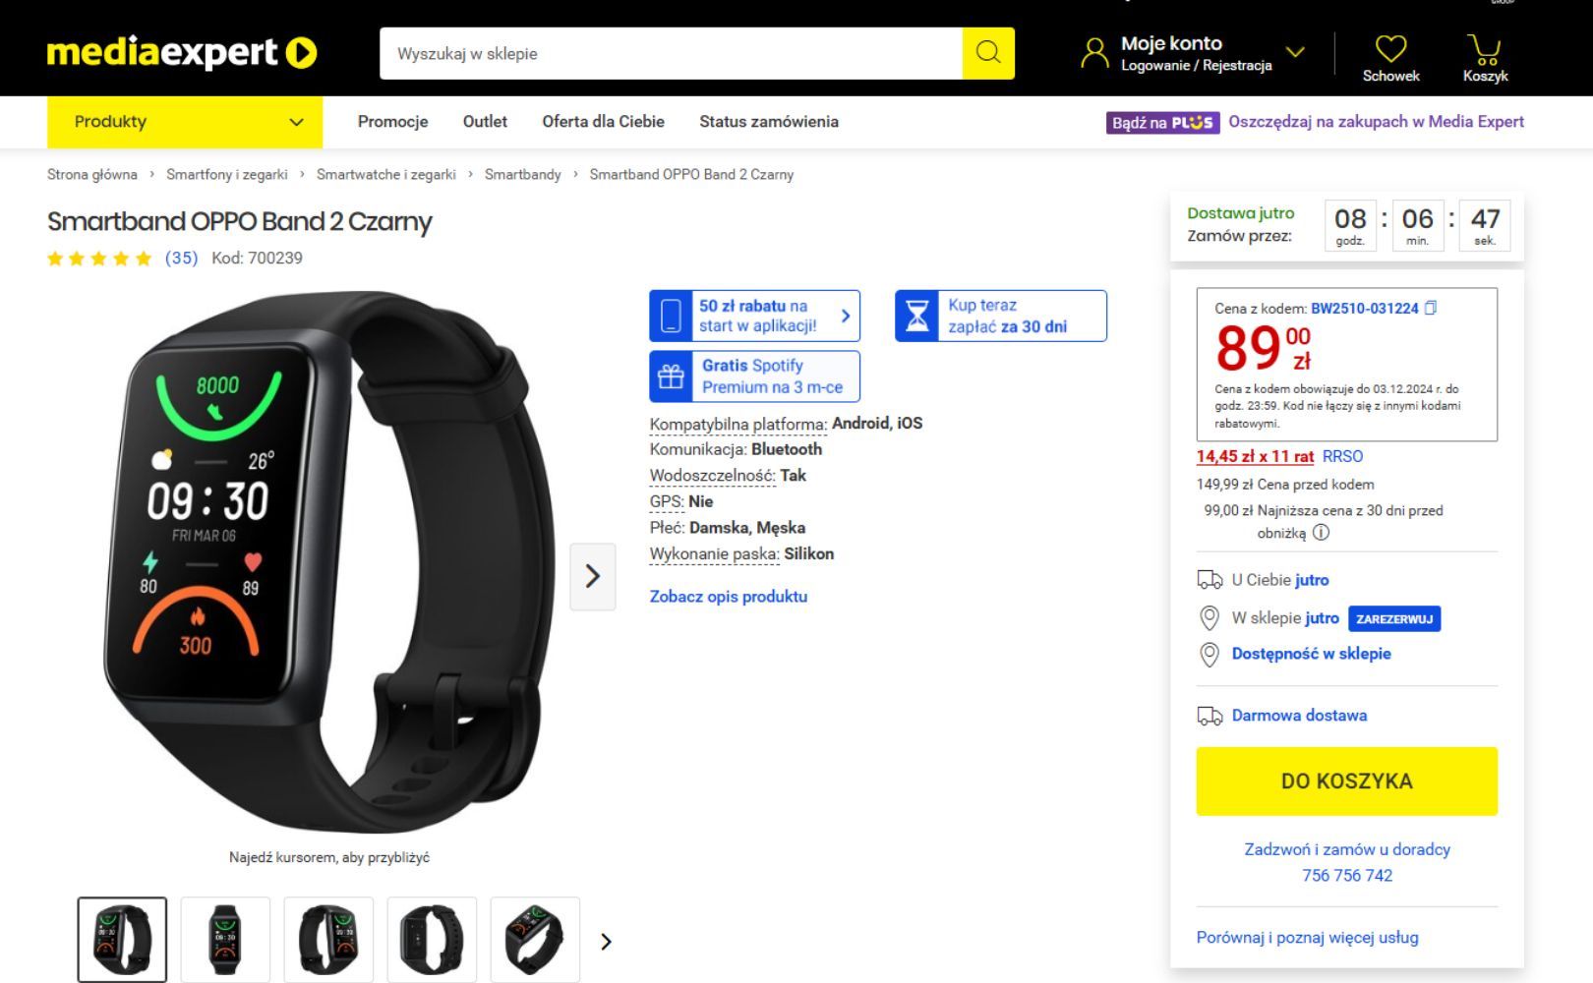Open the Promocje menu item
This screenshot has width=1593, height=983.
click(392, 122)
